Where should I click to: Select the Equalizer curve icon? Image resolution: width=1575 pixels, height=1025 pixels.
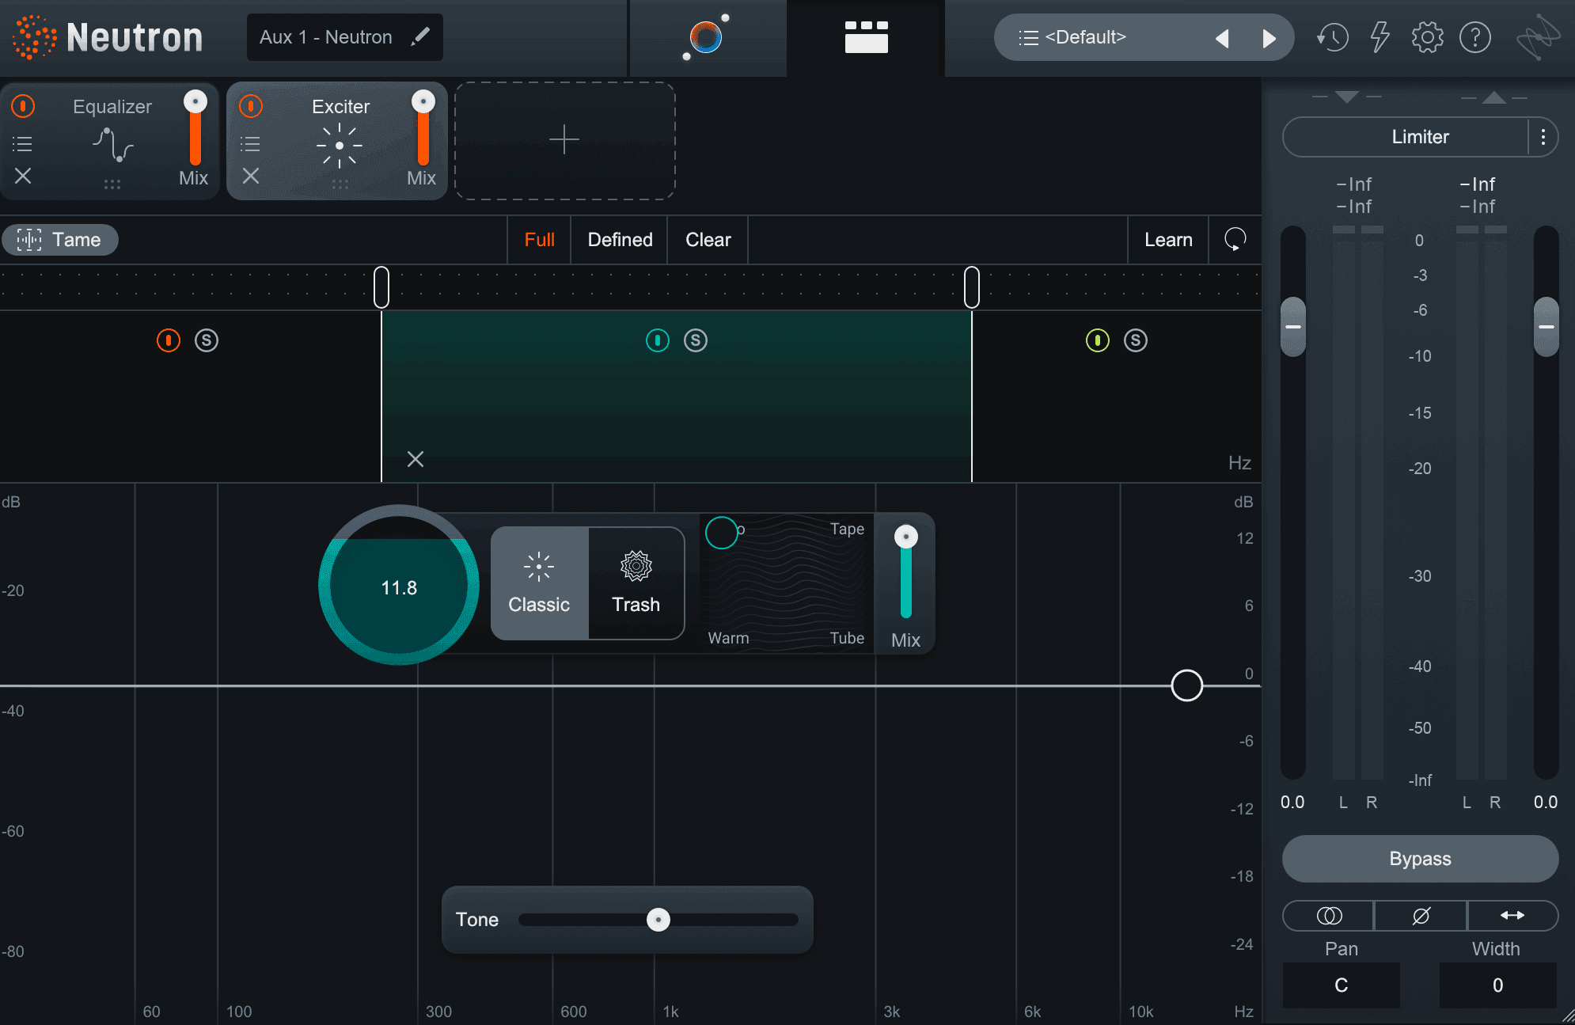pos(112,145)
